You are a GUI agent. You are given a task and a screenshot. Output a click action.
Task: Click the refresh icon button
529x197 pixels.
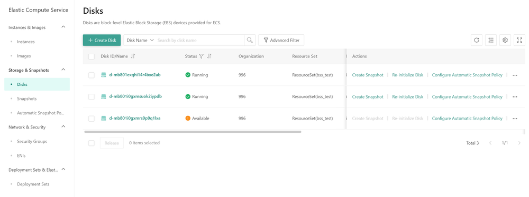point(477,40)
